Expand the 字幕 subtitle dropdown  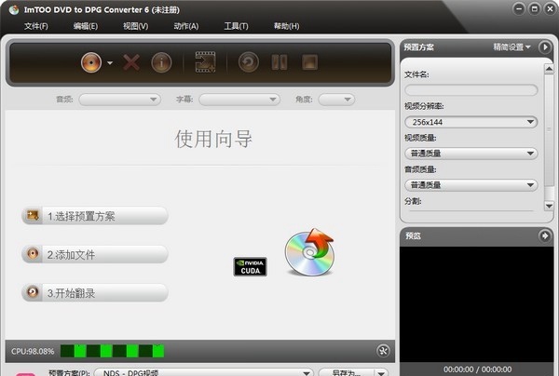click(239, 100)
